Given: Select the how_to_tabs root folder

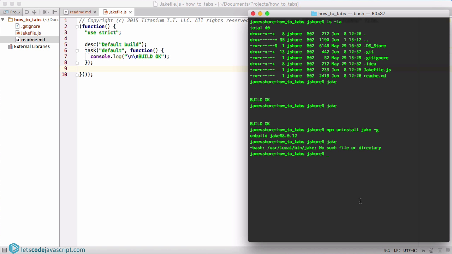Looking at the screenshot, I should click(28, 20).
